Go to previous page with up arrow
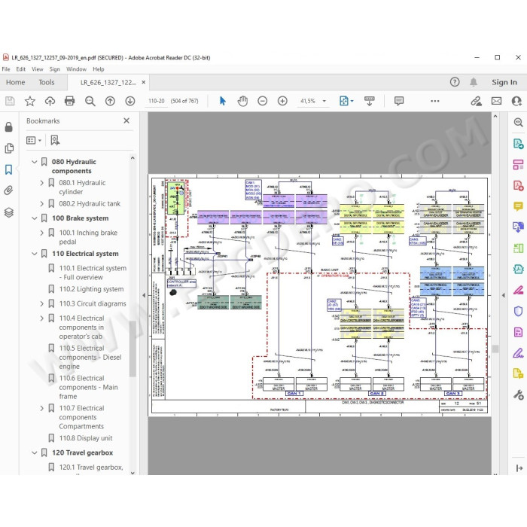 tap(110, 101)
